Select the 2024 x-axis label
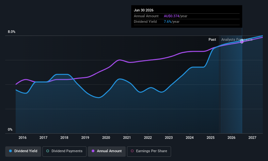 (190, 138)
